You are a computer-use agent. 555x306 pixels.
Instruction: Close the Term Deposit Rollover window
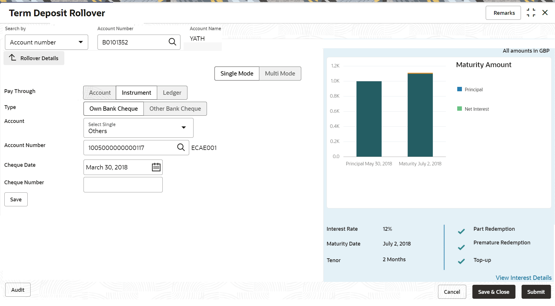[545, 13]
